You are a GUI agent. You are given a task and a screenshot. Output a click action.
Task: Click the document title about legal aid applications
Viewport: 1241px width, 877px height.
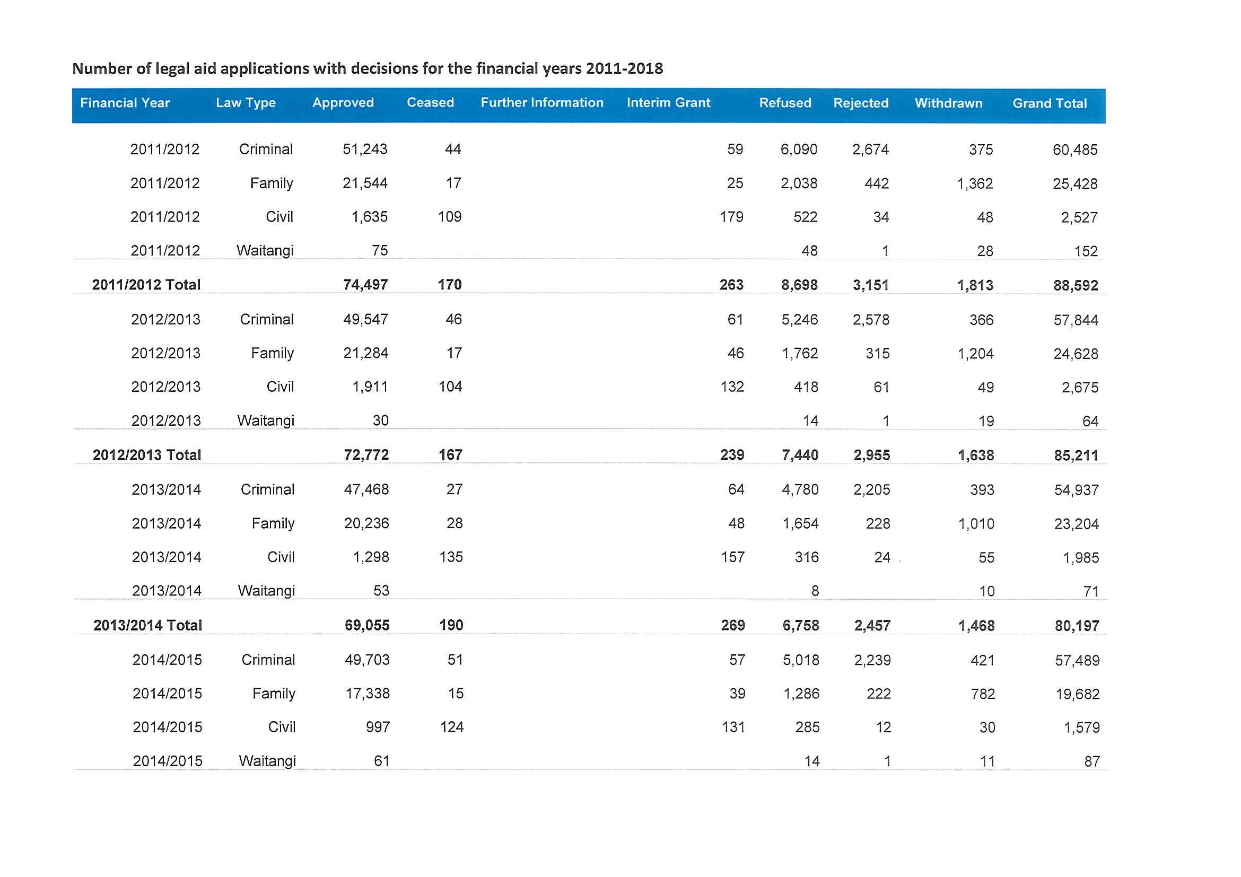point(367,68)
